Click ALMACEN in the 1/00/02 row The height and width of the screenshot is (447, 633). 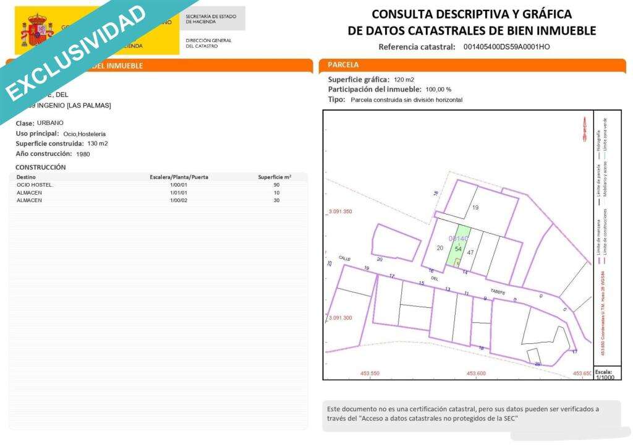click(x=29, y=200)
